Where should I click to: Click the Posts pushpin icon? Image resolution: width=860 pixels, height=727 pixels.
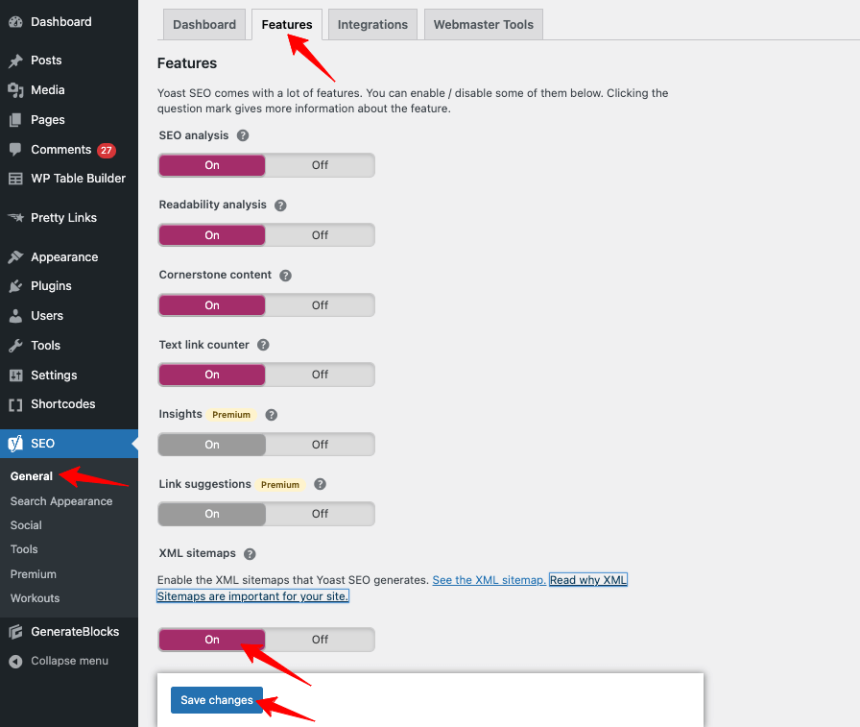point(16,61)
